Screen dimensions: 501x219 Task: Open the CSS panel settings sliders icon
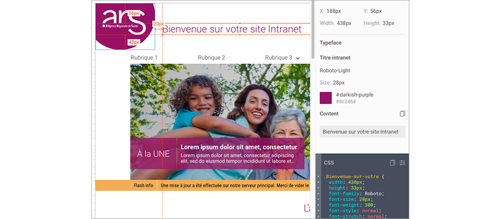point(402,162)
